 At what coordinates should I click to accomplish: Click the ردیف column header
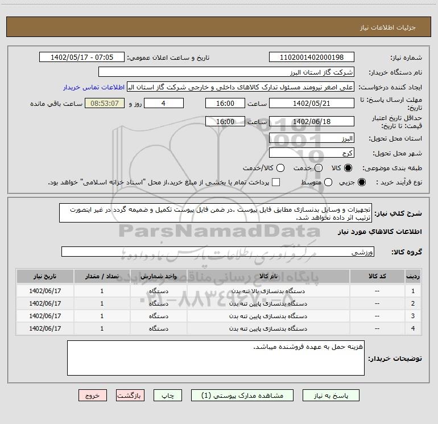[413, 276]
